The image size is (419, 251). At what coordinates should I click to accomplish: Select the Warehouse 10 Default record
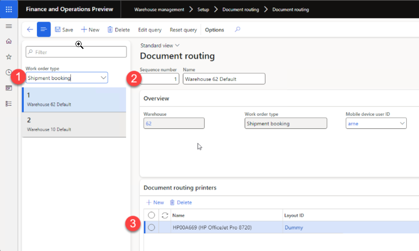click(74, 124)
